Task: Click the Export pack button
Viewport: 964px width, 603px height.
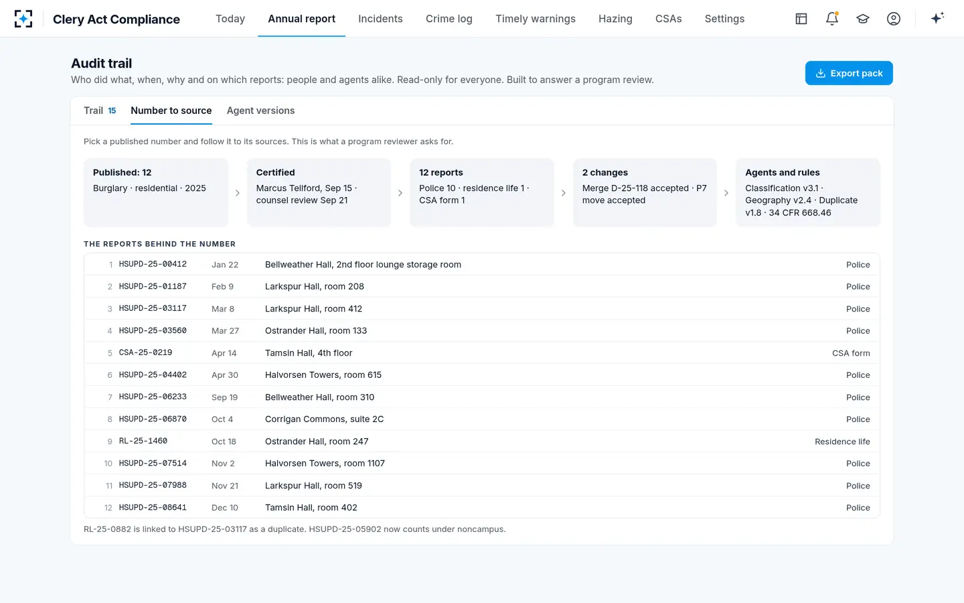Action: coord(849,73)
